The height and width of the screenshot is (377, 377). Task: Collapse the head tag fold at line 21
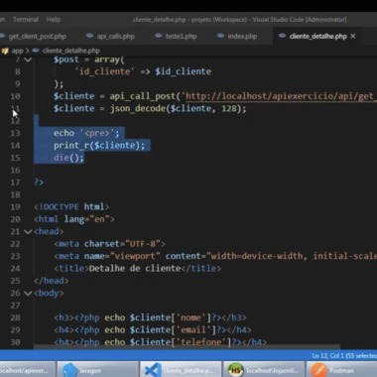pyautogui.click(x=28, y=231)
